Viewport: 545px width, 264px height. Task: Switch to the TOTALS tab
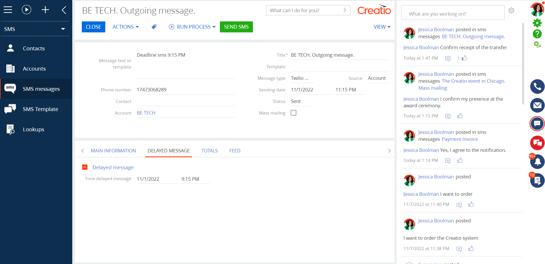[209, 150]
